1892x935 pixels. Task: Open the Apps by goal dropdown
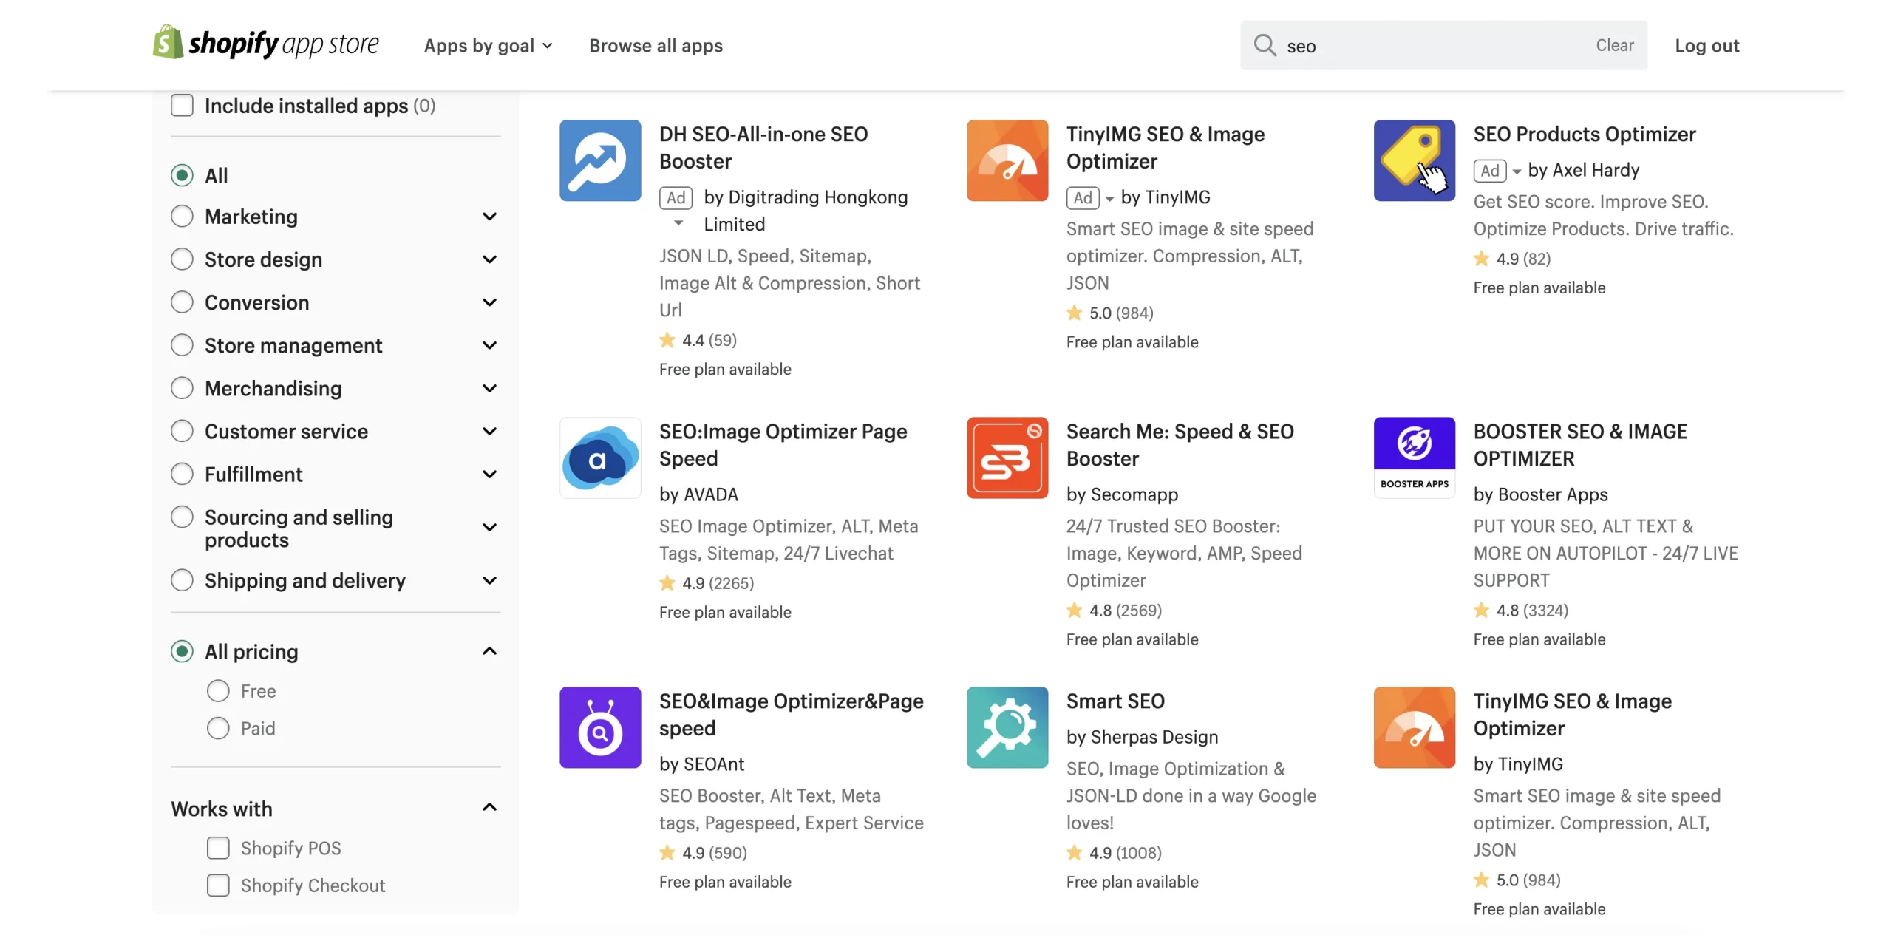click(488, 45)
